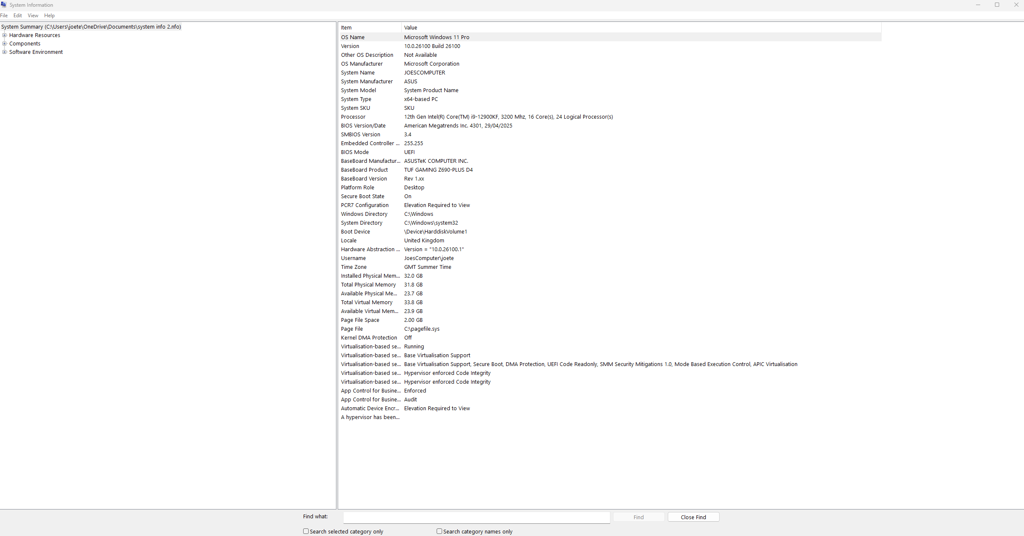Select the Page File Space item
Viewport: 1024px width, 536px height.
click(360, 320)
